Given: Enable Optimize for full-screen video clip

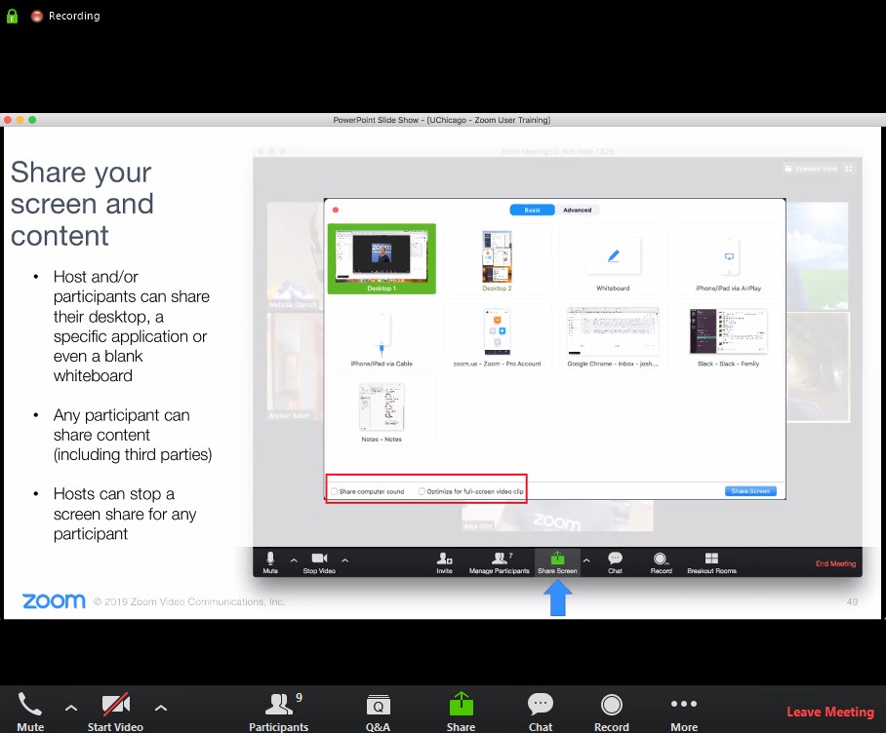Looking at the screenshot, I should [x=422, y=491].
